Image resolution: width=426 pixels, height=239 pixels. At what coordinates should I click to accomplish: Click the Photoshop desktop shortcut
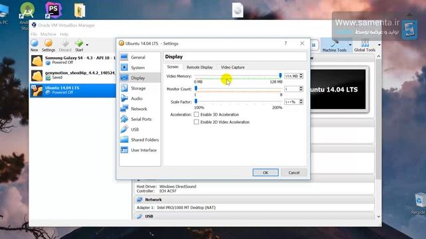[53, 11]
